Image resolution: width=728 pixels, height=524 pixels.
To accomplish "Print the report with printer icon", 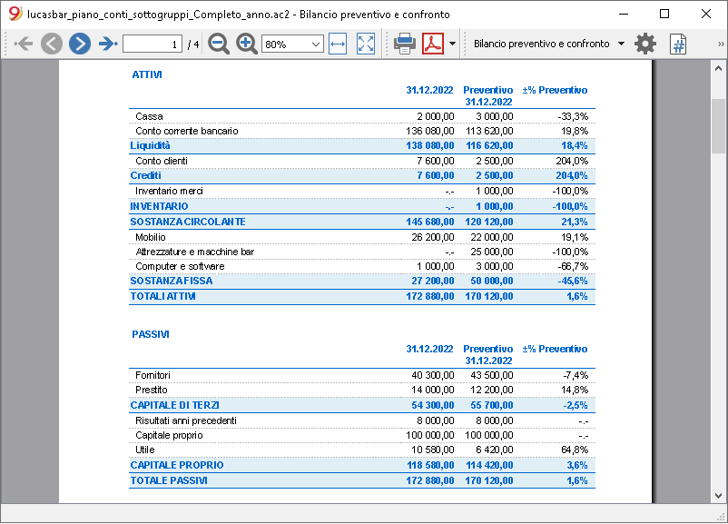I will [x=405, y=44].
